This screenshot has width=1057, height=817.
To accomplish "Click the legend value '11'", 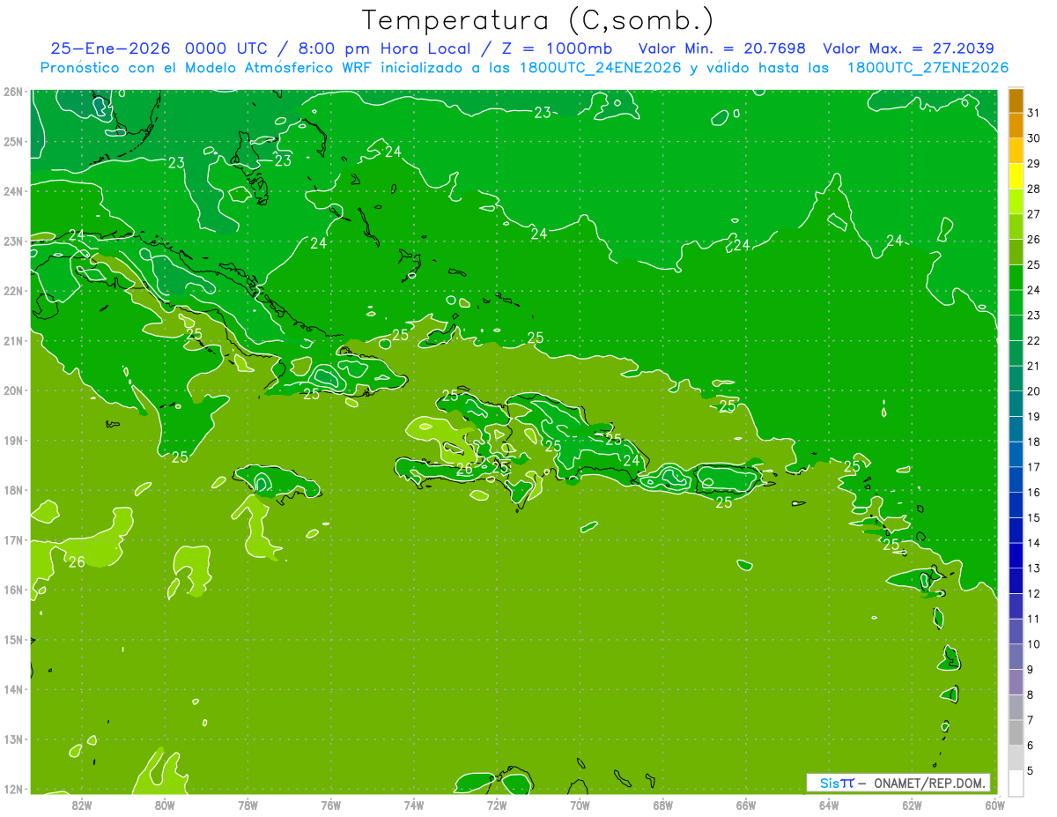I will pos(1033,619).
